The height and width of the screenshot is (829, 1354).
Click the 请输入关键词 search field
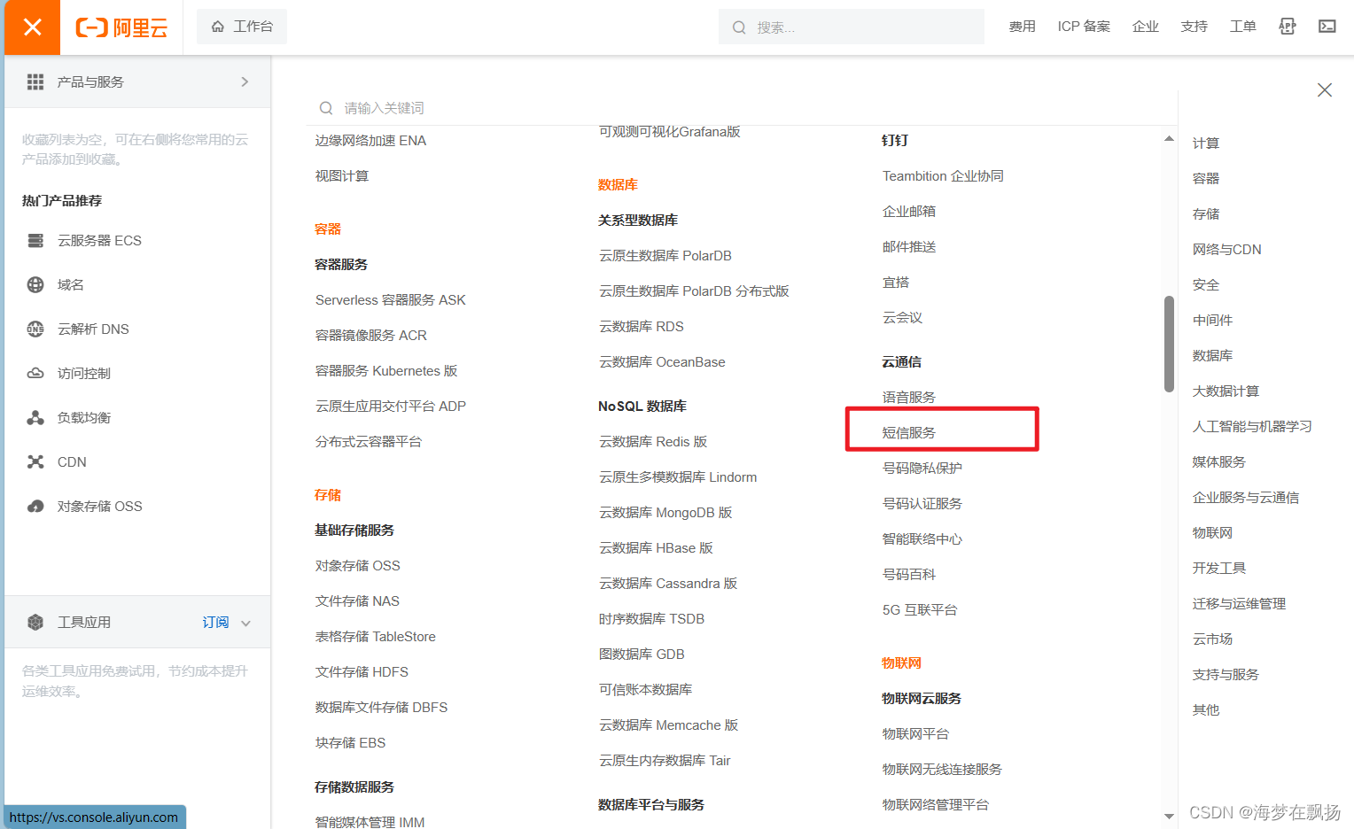[x=743, y=108]
